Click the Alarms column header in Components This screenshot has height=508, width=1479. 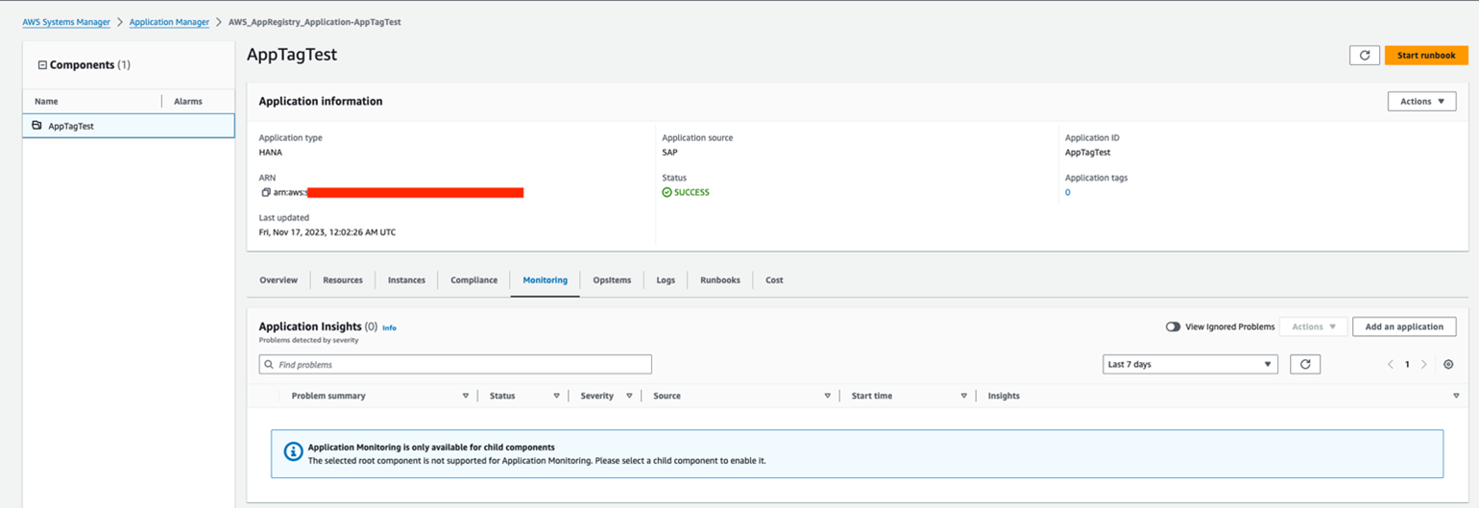pyautogui.click(x=188, y=101)
